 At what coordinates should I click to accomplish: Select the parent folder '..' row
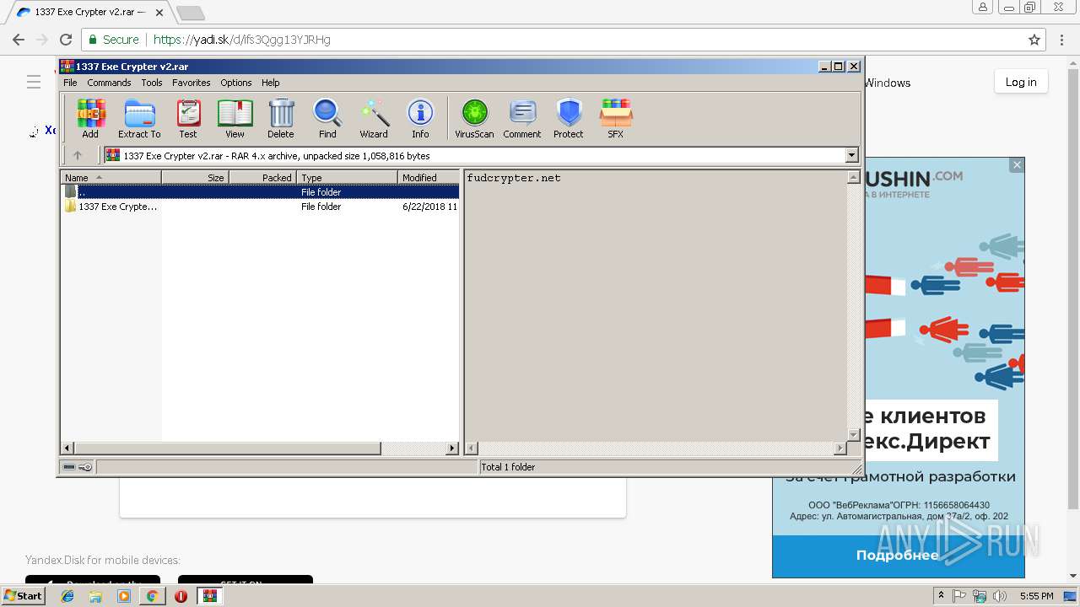260,192
